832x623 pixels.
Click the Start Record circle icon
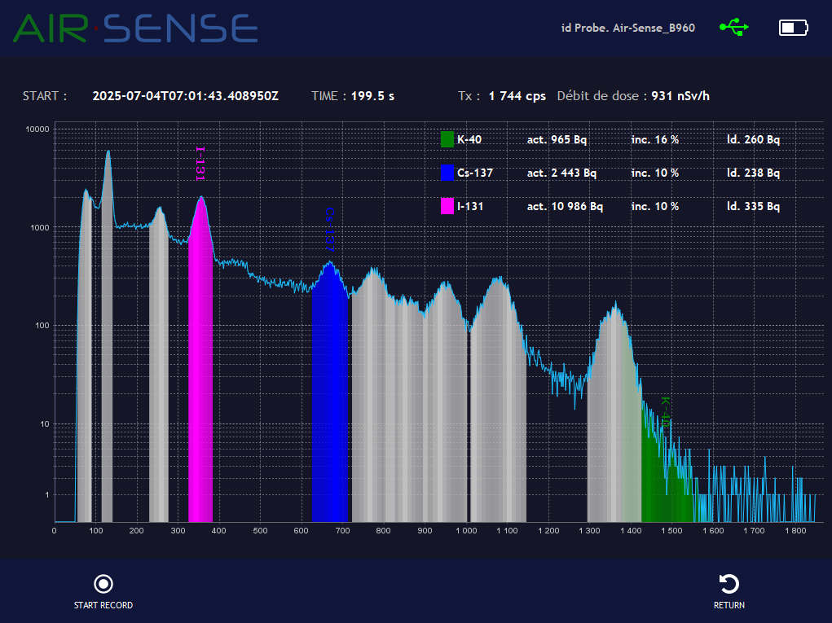click(x=103, y=584)
